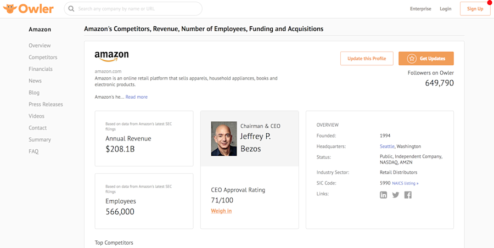The width and height of the screenshot is (494, 248).
Task: Click Jeffrey Bezos profile photo
Action: click(x=224, y=139)
